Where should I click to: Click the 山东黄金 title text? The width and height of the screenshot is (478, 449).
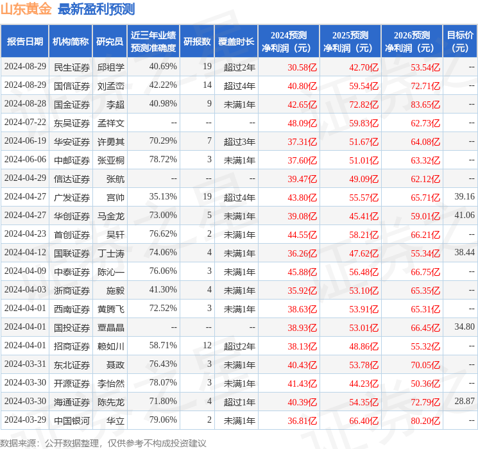coord(26,8)
